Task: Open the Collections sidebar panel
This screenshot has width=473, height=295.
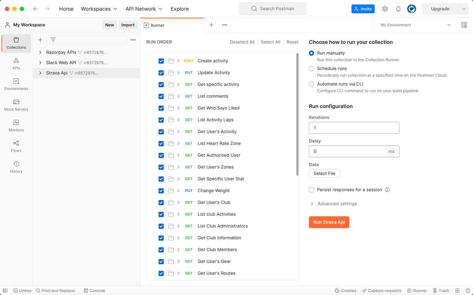Action: [x=16, y=43]
